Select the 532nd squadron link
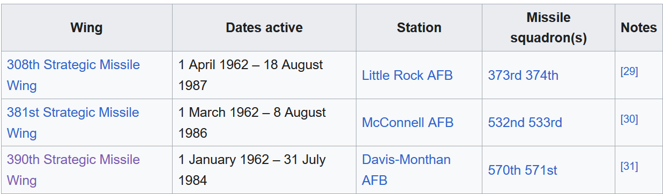The image size is (663, 194). tap(506, 123)
